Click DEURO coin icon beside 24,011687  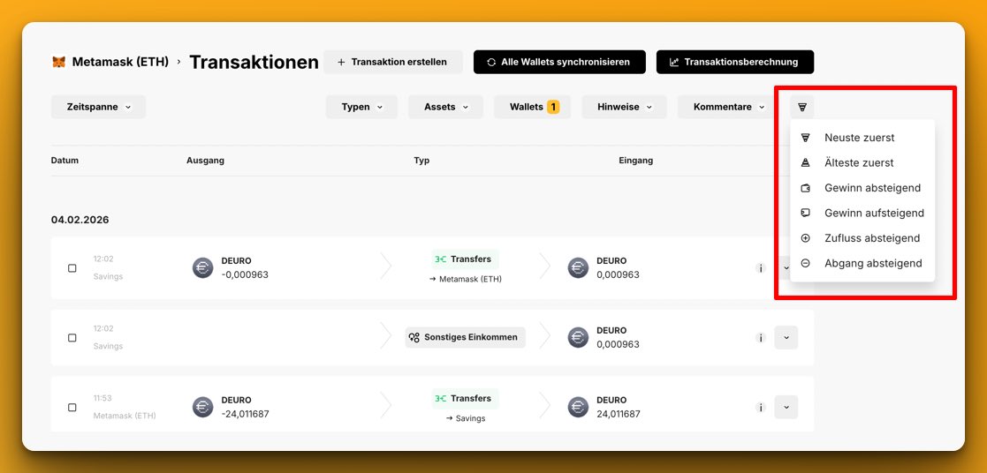click(578, 407)
